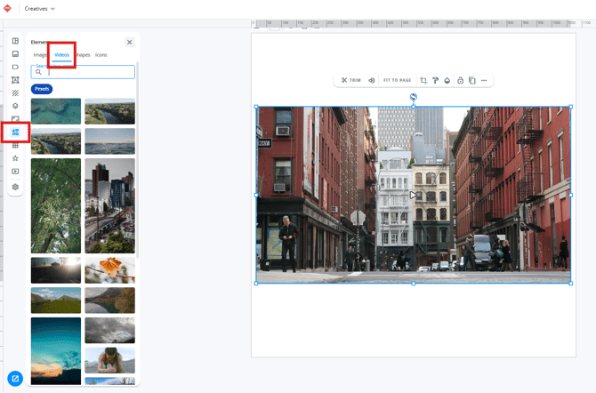Select the crop tool icon
596x393 pixels.
pos(423,81)
